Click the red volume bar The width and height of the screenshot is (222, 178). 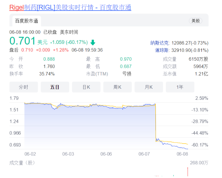[188, 172]
